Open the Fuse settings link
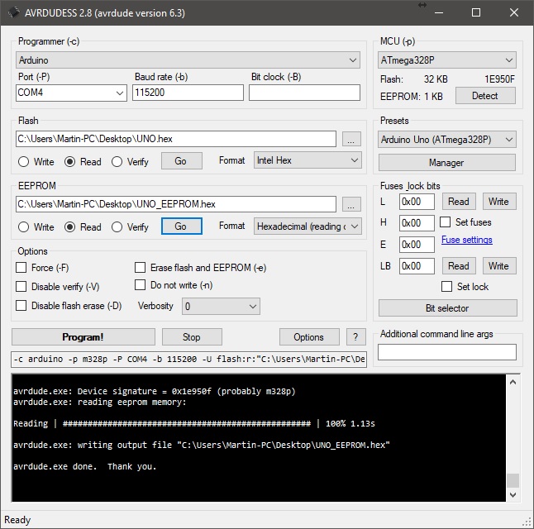Viewport: 534px width, 529px height. [x=466, y=241]
